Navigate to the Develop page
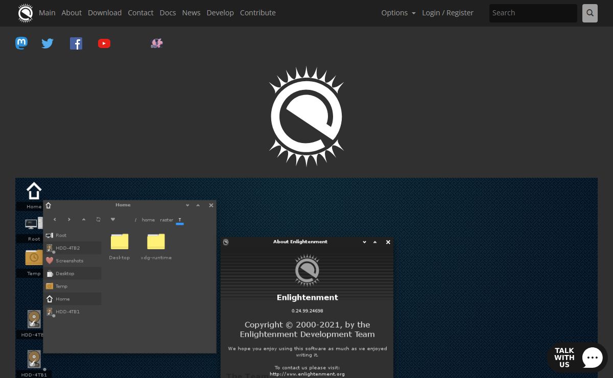613x378 pixels. click(x=220, y=13)
